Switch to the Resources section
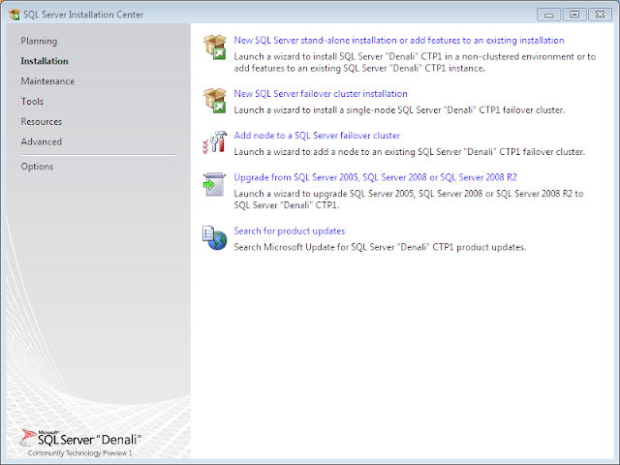This screenshot has height=465, width=620. click(42, 121)
